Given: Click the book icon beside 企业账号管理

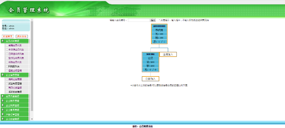Looking at the screenshot, I should coord(3,110).
